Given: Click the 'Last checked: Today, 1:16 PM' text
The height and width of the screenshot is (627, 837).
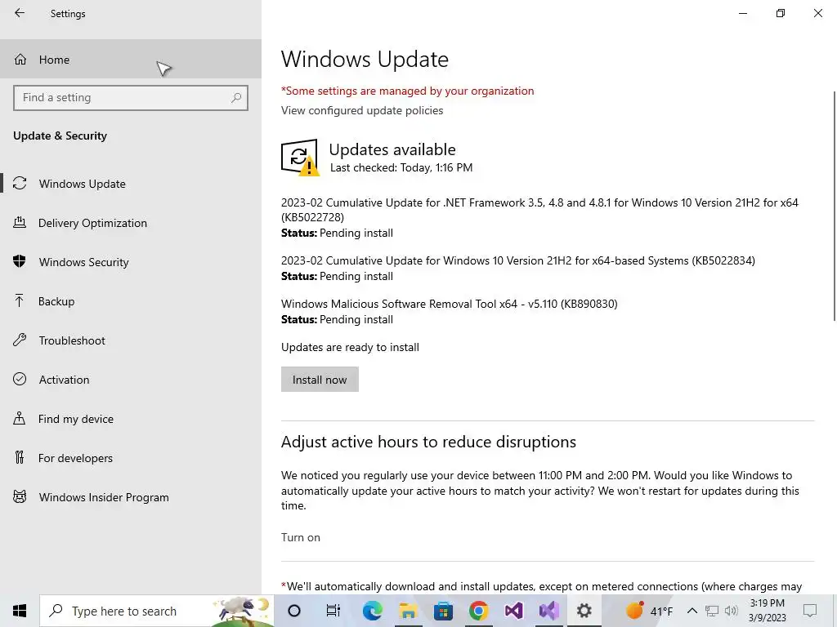Looking at the screenshot, I should click(x=401, y=167).
